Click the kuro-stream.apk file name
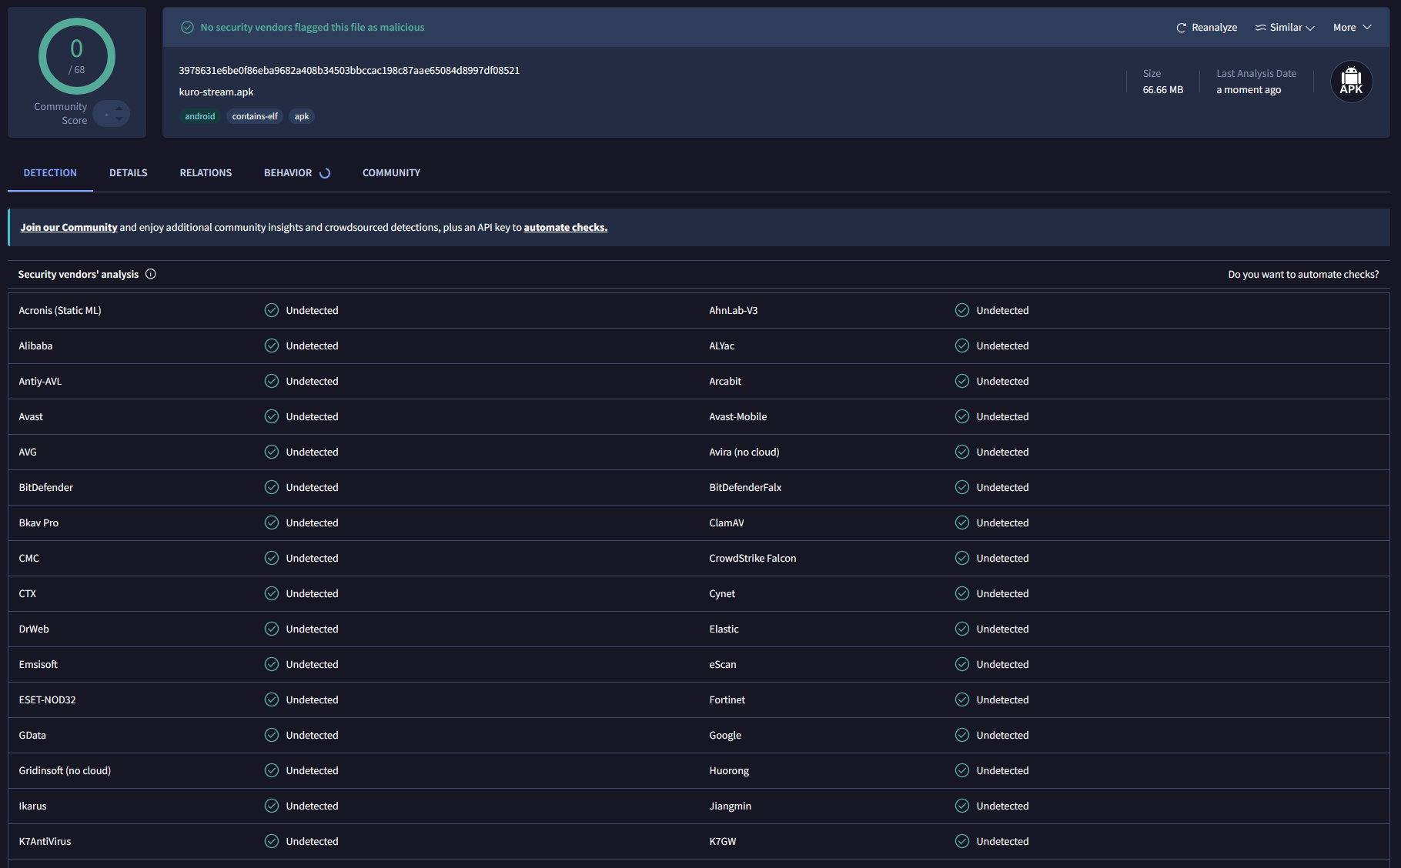The height and width of the screenshot is (868, 1401). point(216,92)
